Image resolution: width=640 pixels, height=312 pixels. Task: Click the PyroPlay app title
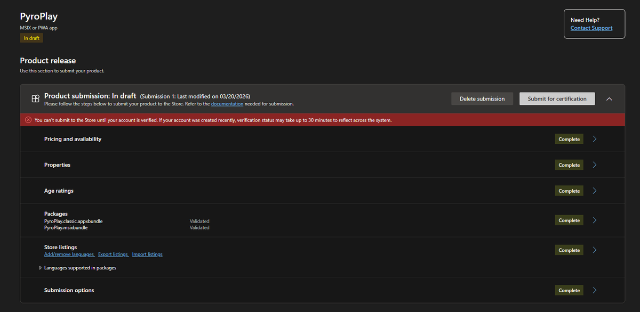(39, 17)
